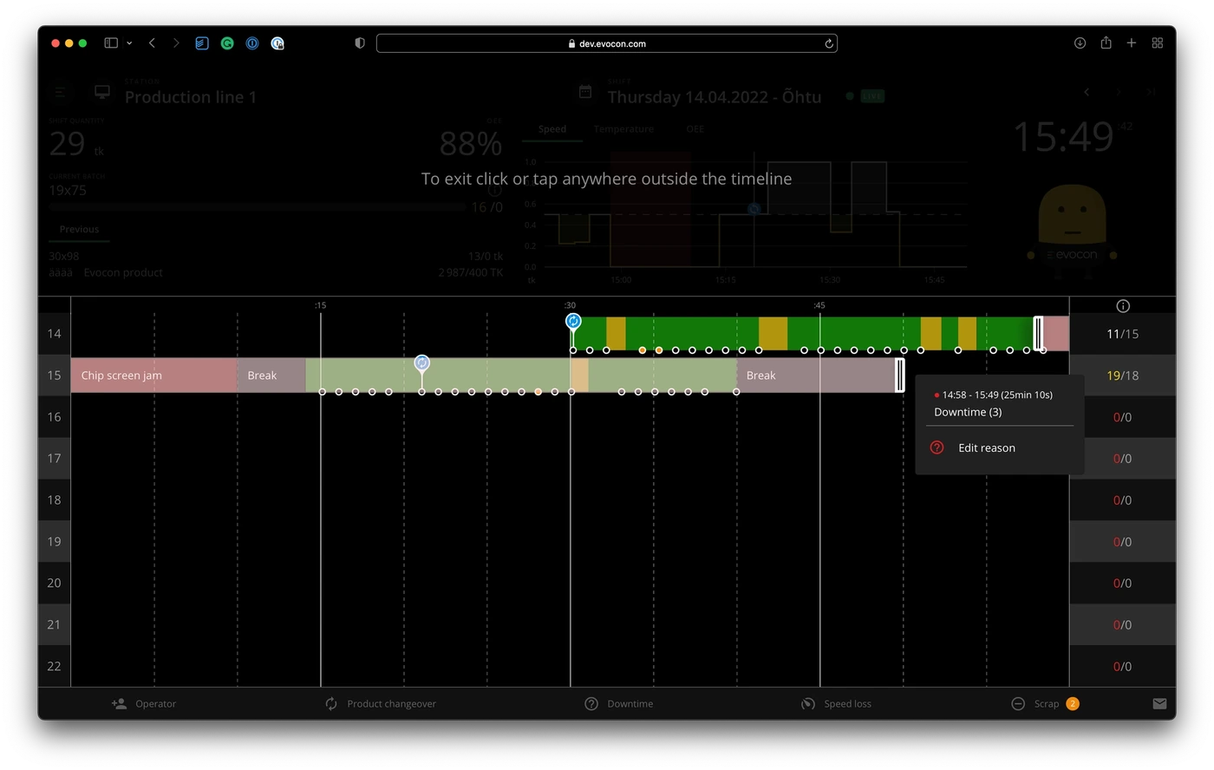The width and height of the screenshot is (1214, 770).
Task: Toggle the Safari sidebar
Action: pos(111,43)
